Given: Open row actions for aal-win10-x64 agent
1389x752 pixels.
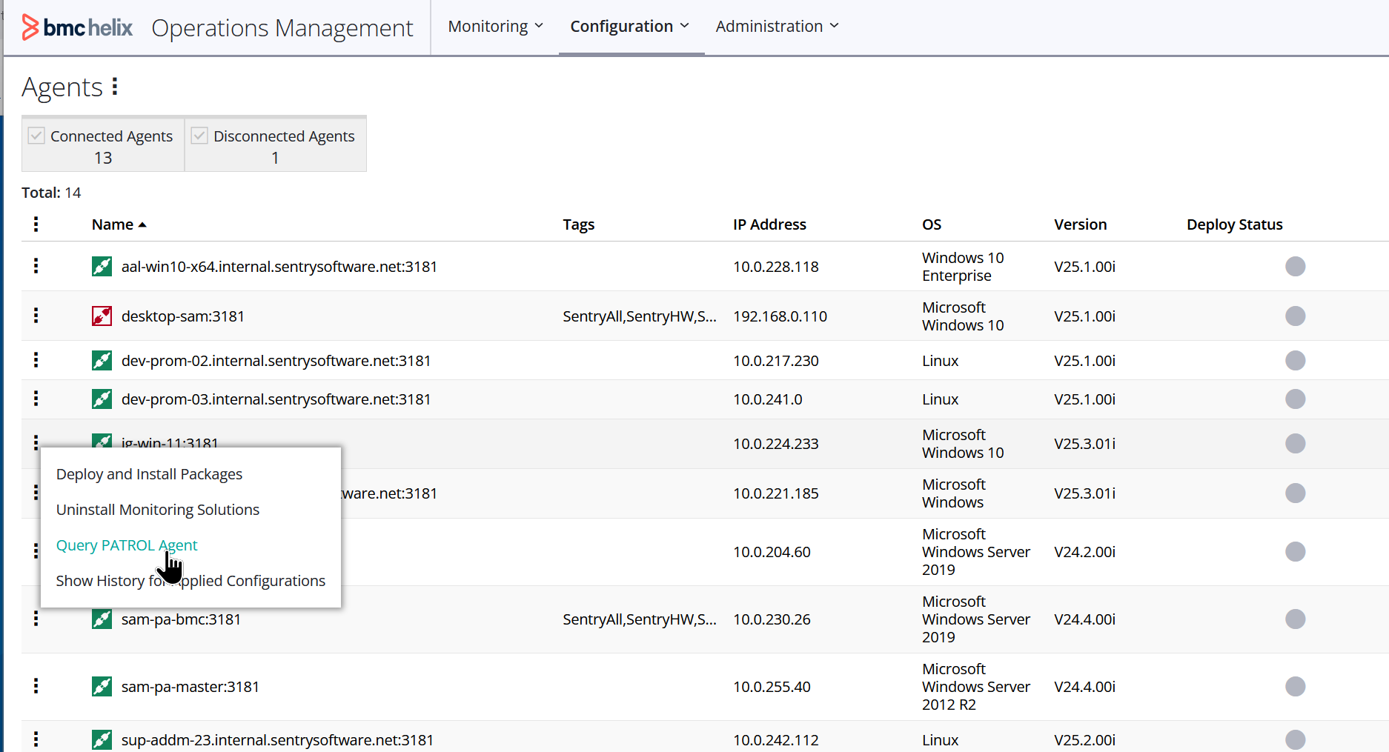Looking at the screenshot, I should (36, 266).
